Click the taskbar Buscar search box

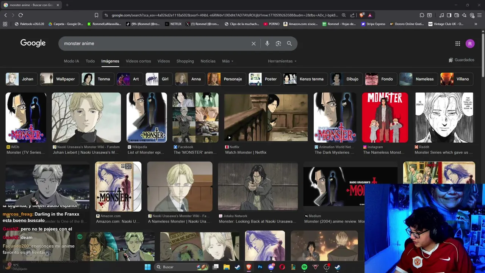coord(182,267)
